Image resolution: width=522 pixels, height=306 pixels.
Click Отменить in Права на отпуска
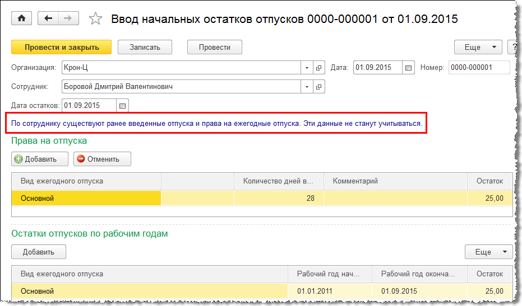(102, 159)
